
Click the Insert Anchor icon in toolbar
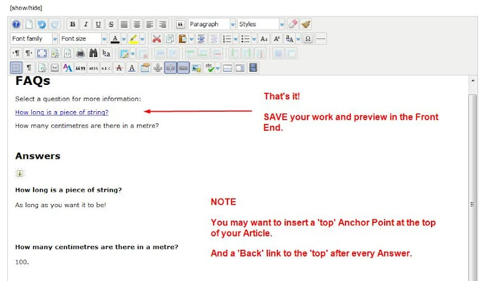click(158, 68)
